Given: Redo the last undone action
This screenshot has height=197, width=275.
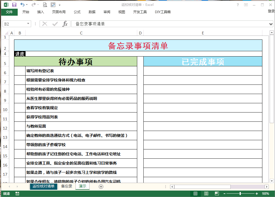Looking at the screenshot, I should [33, 4].
